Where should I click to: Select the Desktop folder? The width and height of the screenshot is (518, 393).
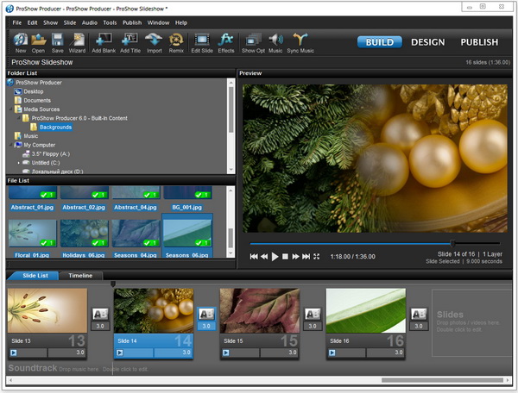coord(34,91)
